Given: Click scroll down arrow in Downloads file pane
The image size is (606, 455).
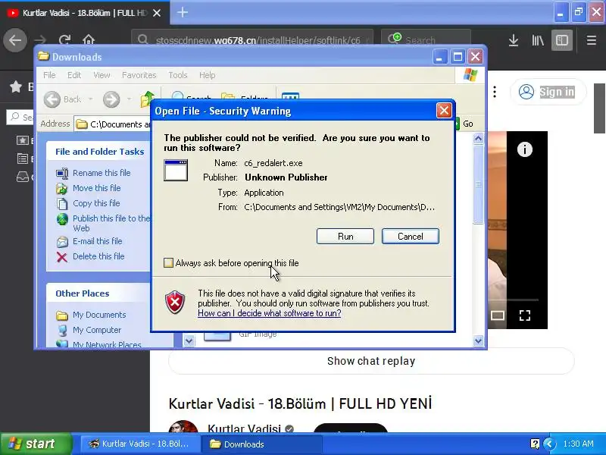Looking at the screenshot, I should tap(478, 340).
